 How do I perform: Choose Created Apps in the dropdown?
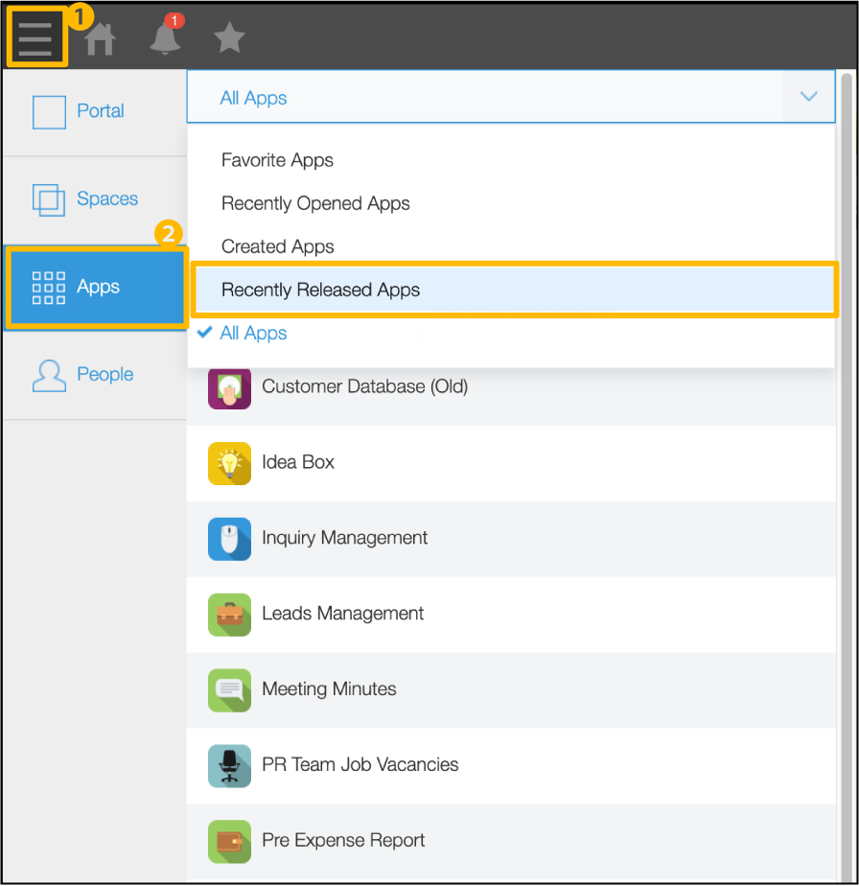(278, 246)
